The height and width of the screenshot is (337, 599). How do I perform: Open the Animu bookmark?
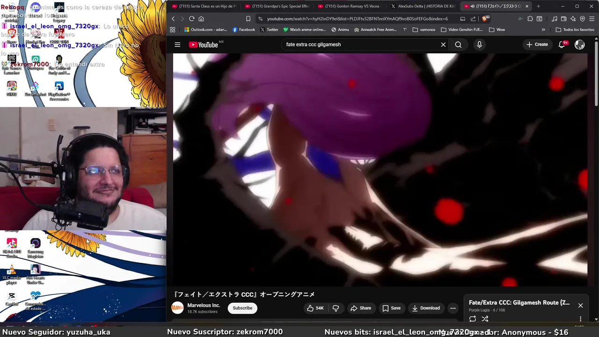coord(340,29)
